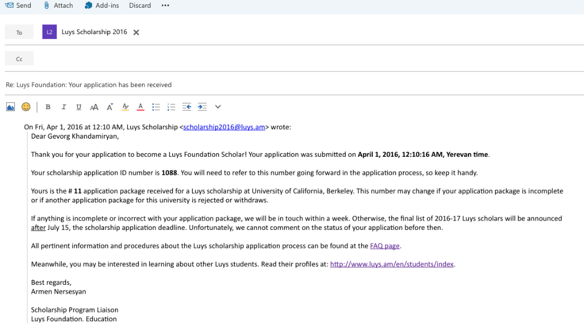584x330 pixels.
Task: Send the email reply
Action: click(18, 5)
